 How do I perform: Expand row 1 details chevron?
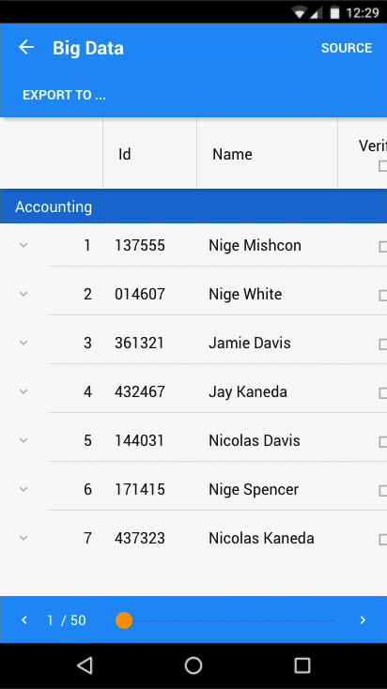pos(23,245)
